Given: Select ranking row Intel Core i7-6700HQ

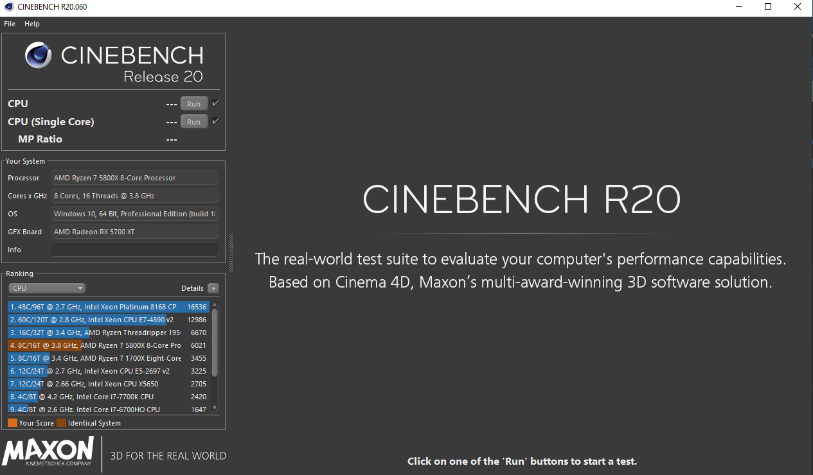Looking at the screenshot, I should pos(109,409).
